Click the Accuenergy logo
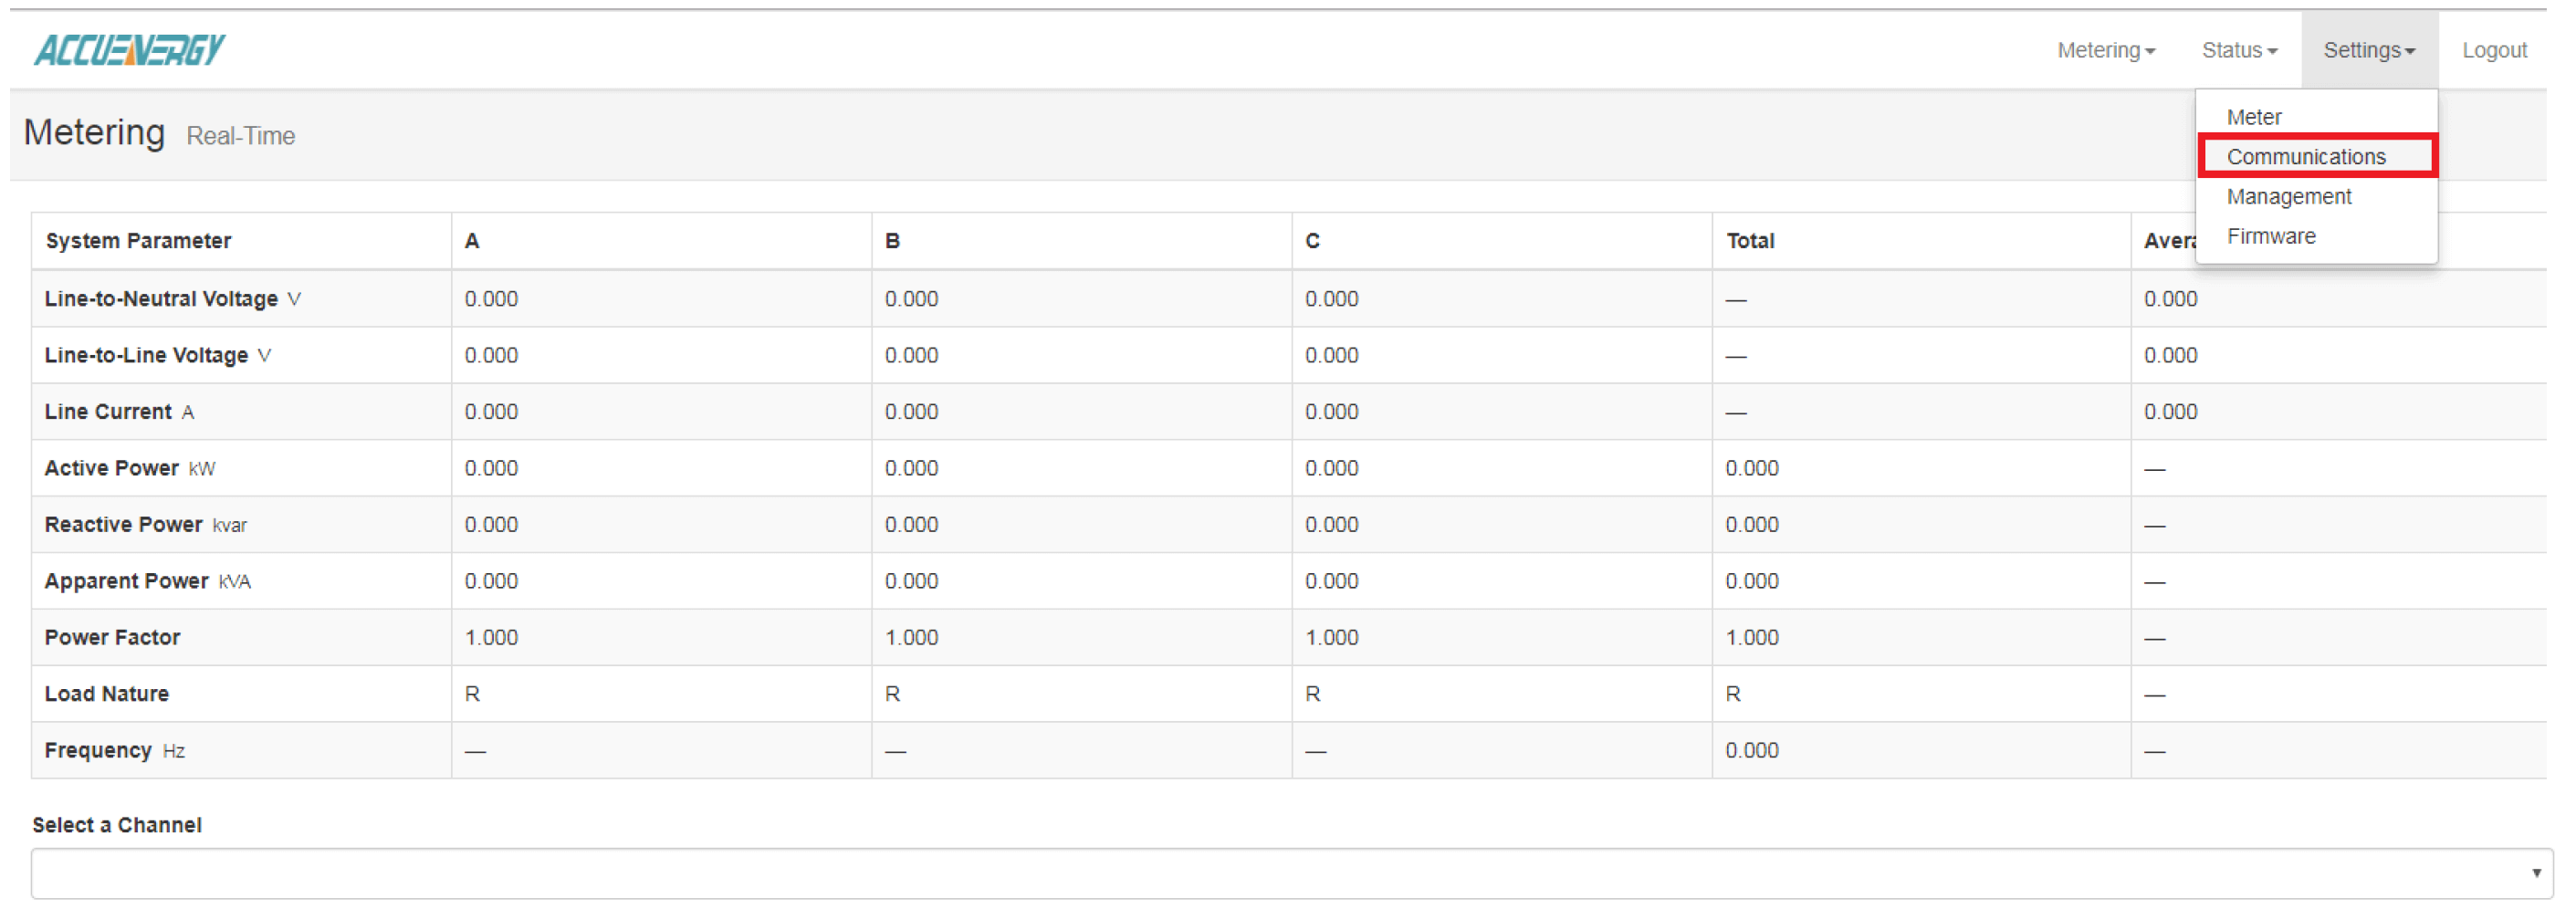This screenshot has width=2576, height=909. [x=129, y=49]
